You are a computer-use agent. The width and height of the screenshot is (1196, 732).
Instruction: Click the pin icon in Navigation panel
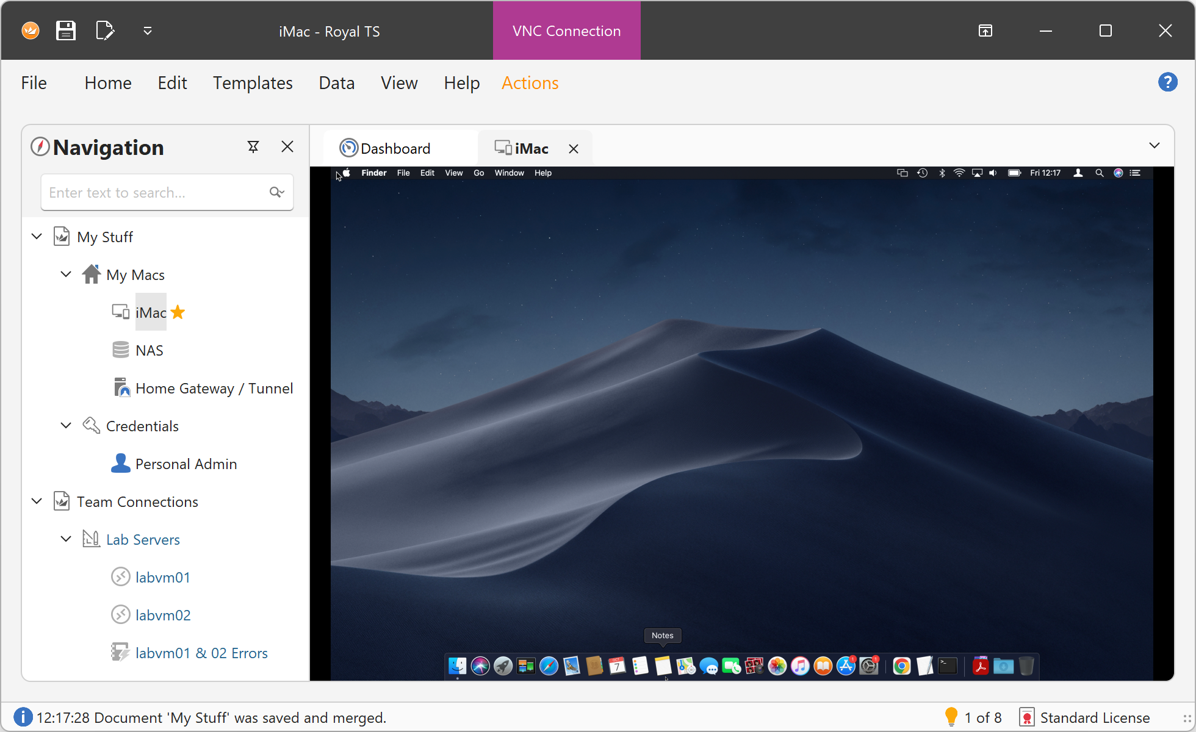pos(253,147)
